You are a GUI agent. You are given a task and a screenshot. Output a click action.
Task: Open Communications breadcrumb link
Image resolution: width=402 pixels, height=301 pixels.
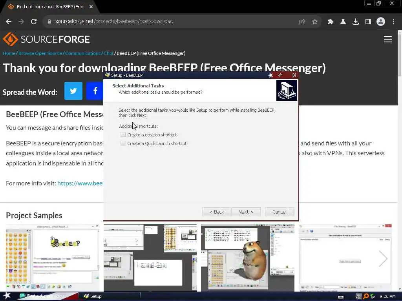[82, 53]
